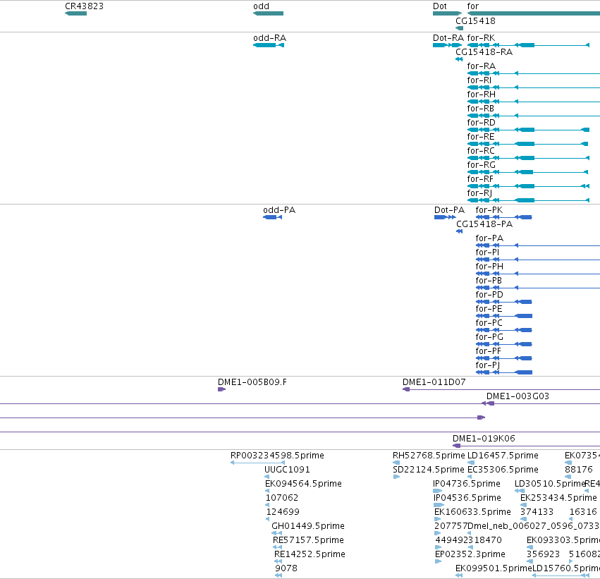Open the for-RE transcript label
The width and height of the screenshot is (600, 579).
481,137
